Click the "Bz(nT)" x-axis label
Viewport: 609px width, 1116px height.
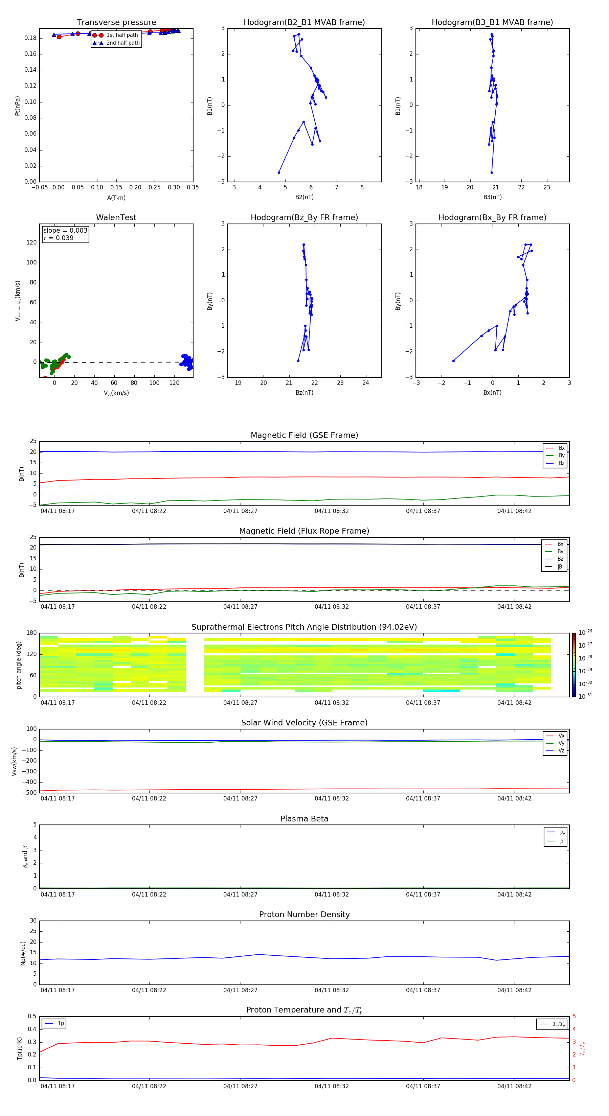304,393
